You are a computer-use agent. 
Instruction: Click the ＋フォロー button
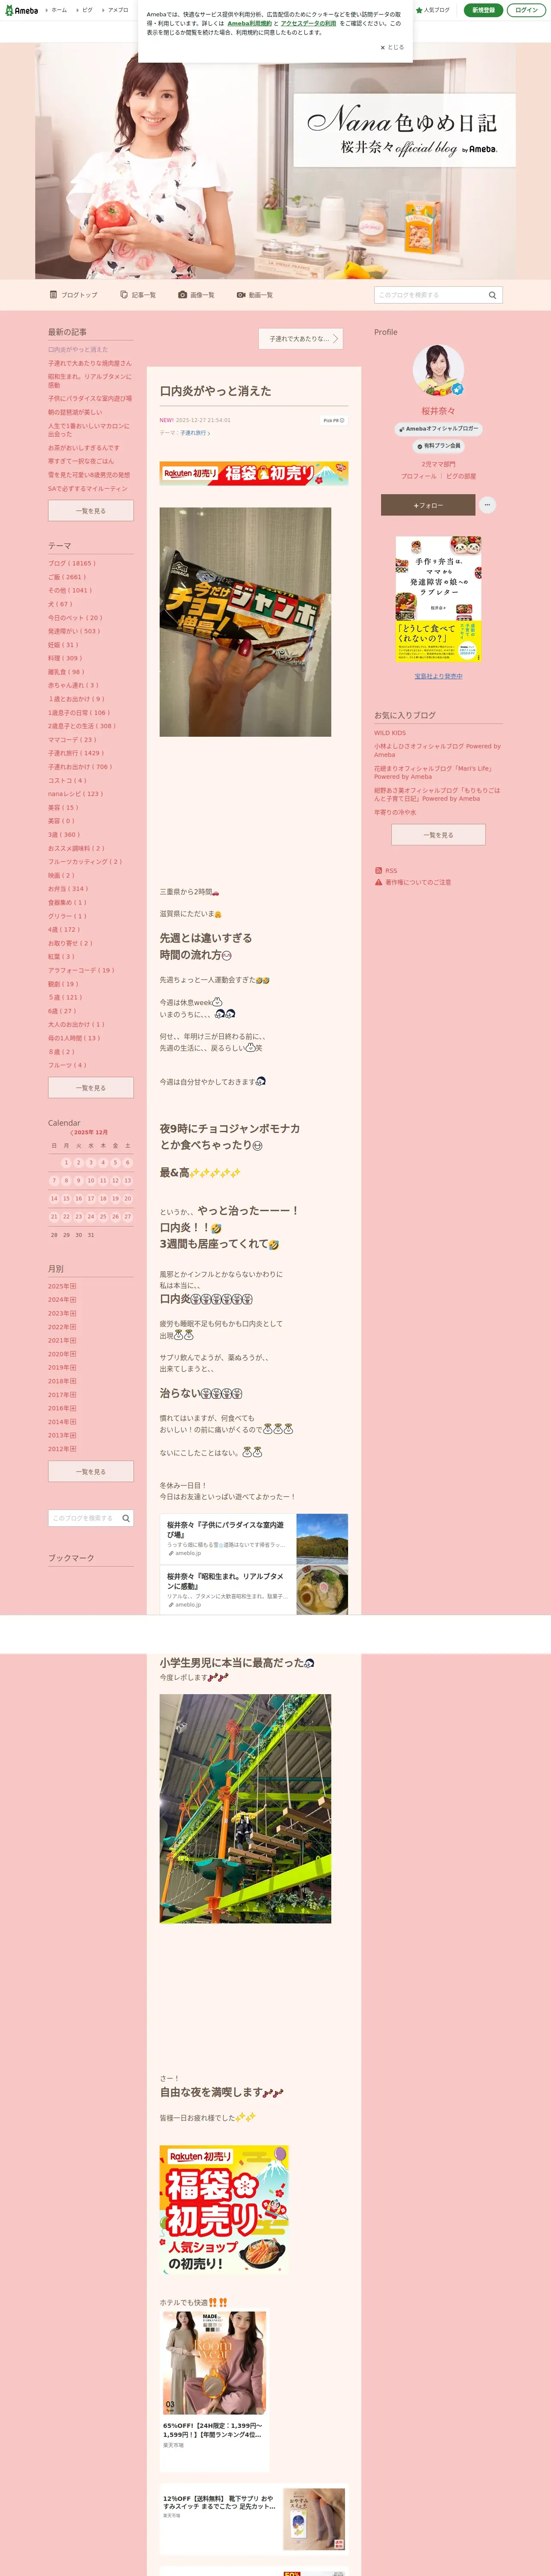coord(428,505)
